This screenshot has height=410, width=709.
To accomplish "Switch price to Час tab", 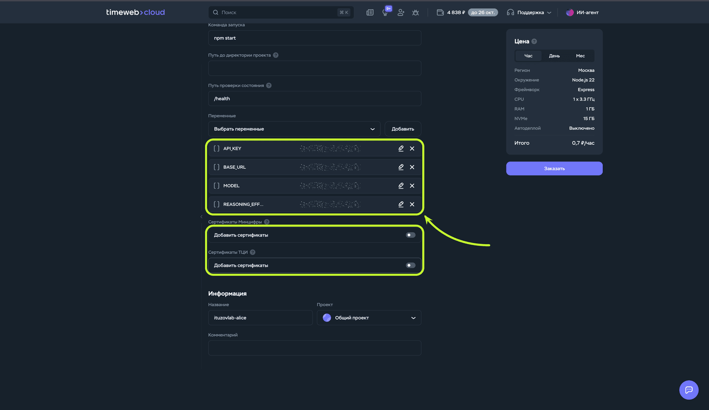I will (528, 56).
